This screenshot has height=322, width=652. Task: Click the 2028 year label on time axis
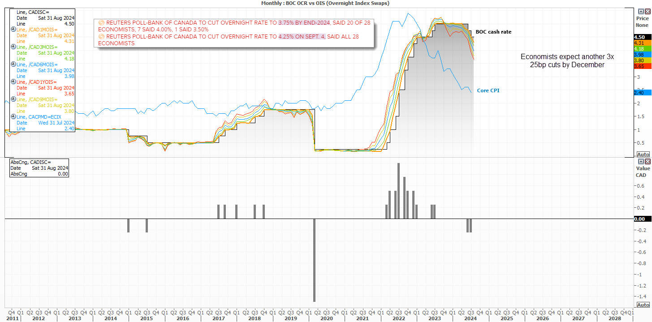(614, 318)
